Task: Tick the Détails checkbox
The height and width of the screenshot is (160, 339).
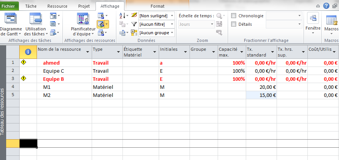Action: tap(233, 24)
